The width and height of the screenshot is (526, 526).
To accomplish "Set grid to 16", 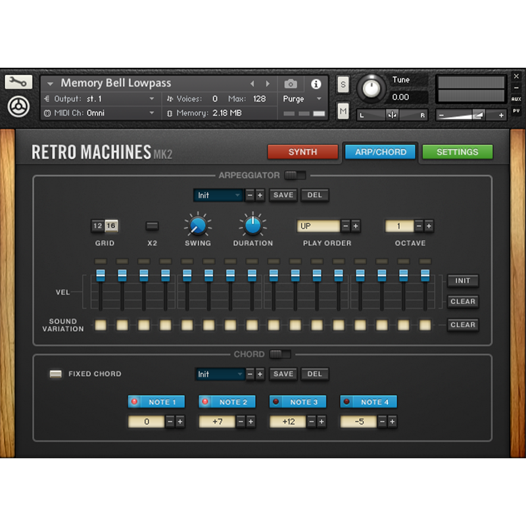I will pos(111,226).
